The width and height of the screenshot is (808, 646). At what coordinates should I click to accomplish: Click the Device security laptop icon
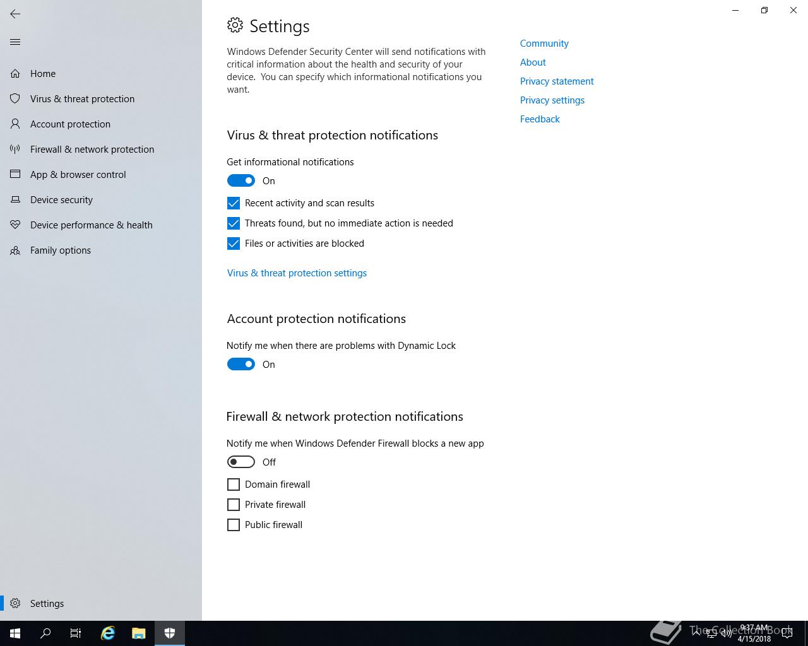click(x=15, y=200)
